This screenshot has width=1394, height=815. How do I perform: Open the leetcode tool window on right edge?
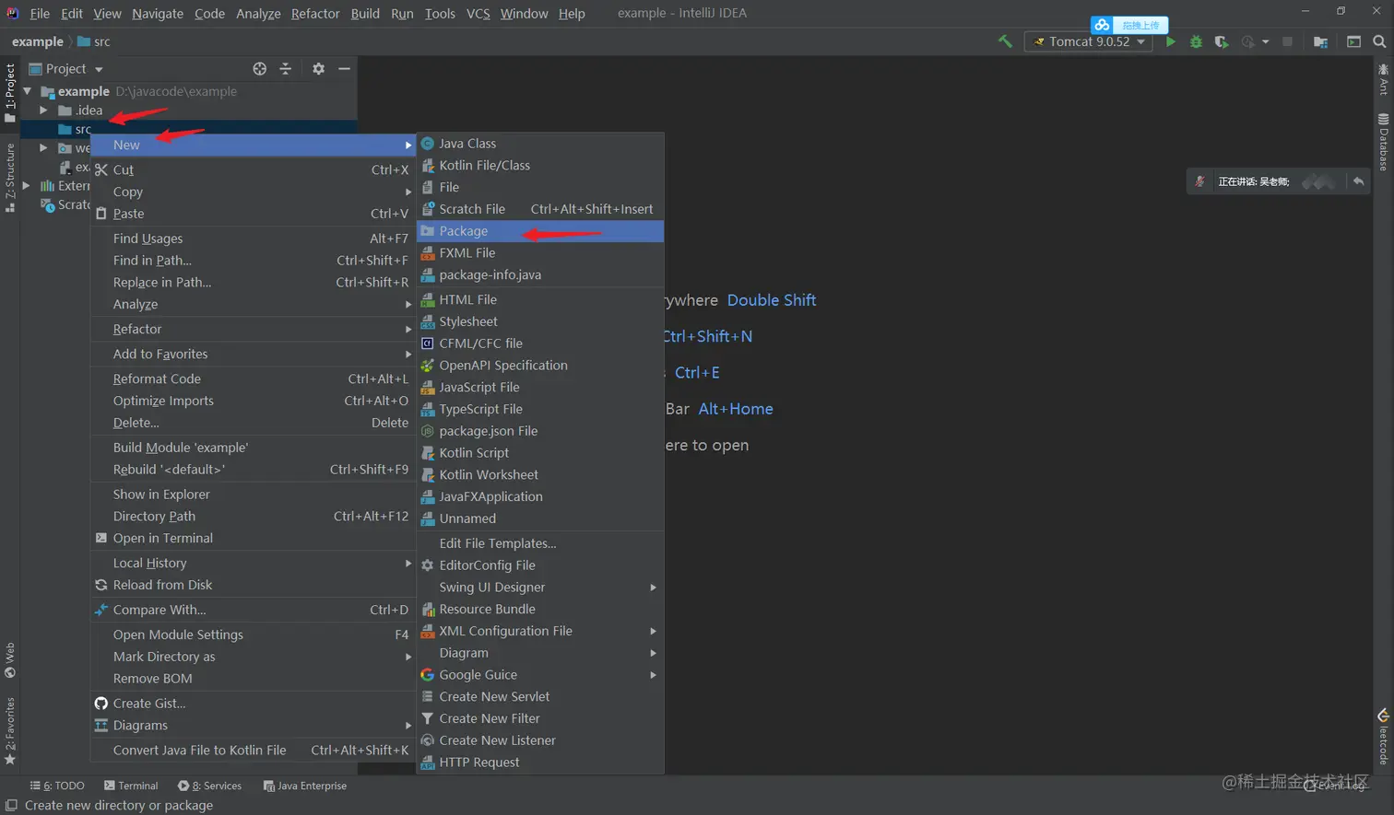1383,737
